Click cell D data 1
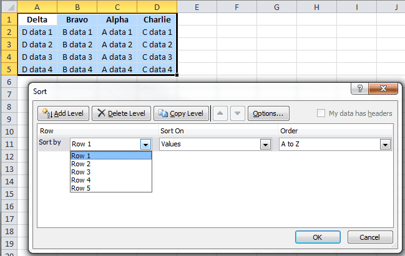The width and height of the screenshot is (405, 256). click(37, 32)
